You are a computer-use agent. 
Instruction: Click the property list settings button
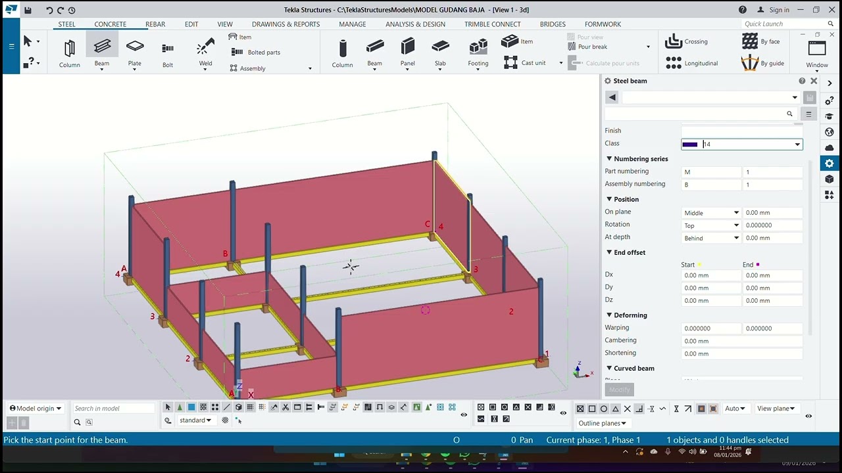click(x=809, y=114)
